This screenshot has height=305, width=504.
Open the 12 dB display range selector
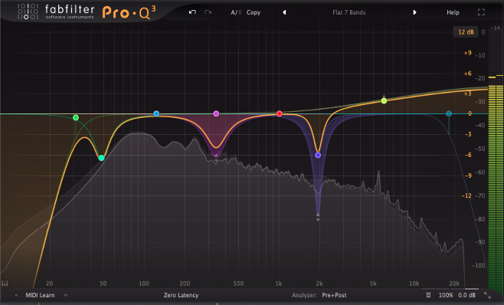466,32
